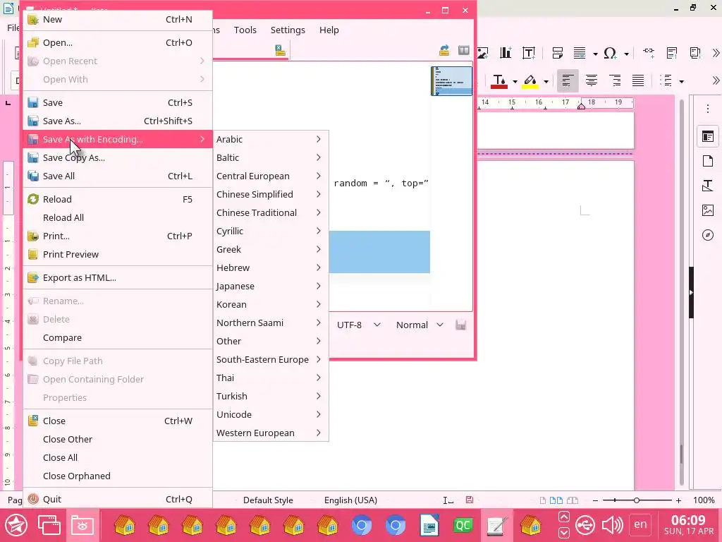Toggle Align Right in Writer toolbar
722x542 pixels.
point(615,80)
